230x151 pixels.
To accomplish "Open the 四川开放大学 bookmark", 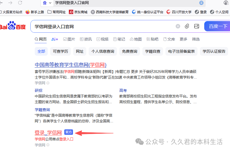I will 179,12.
